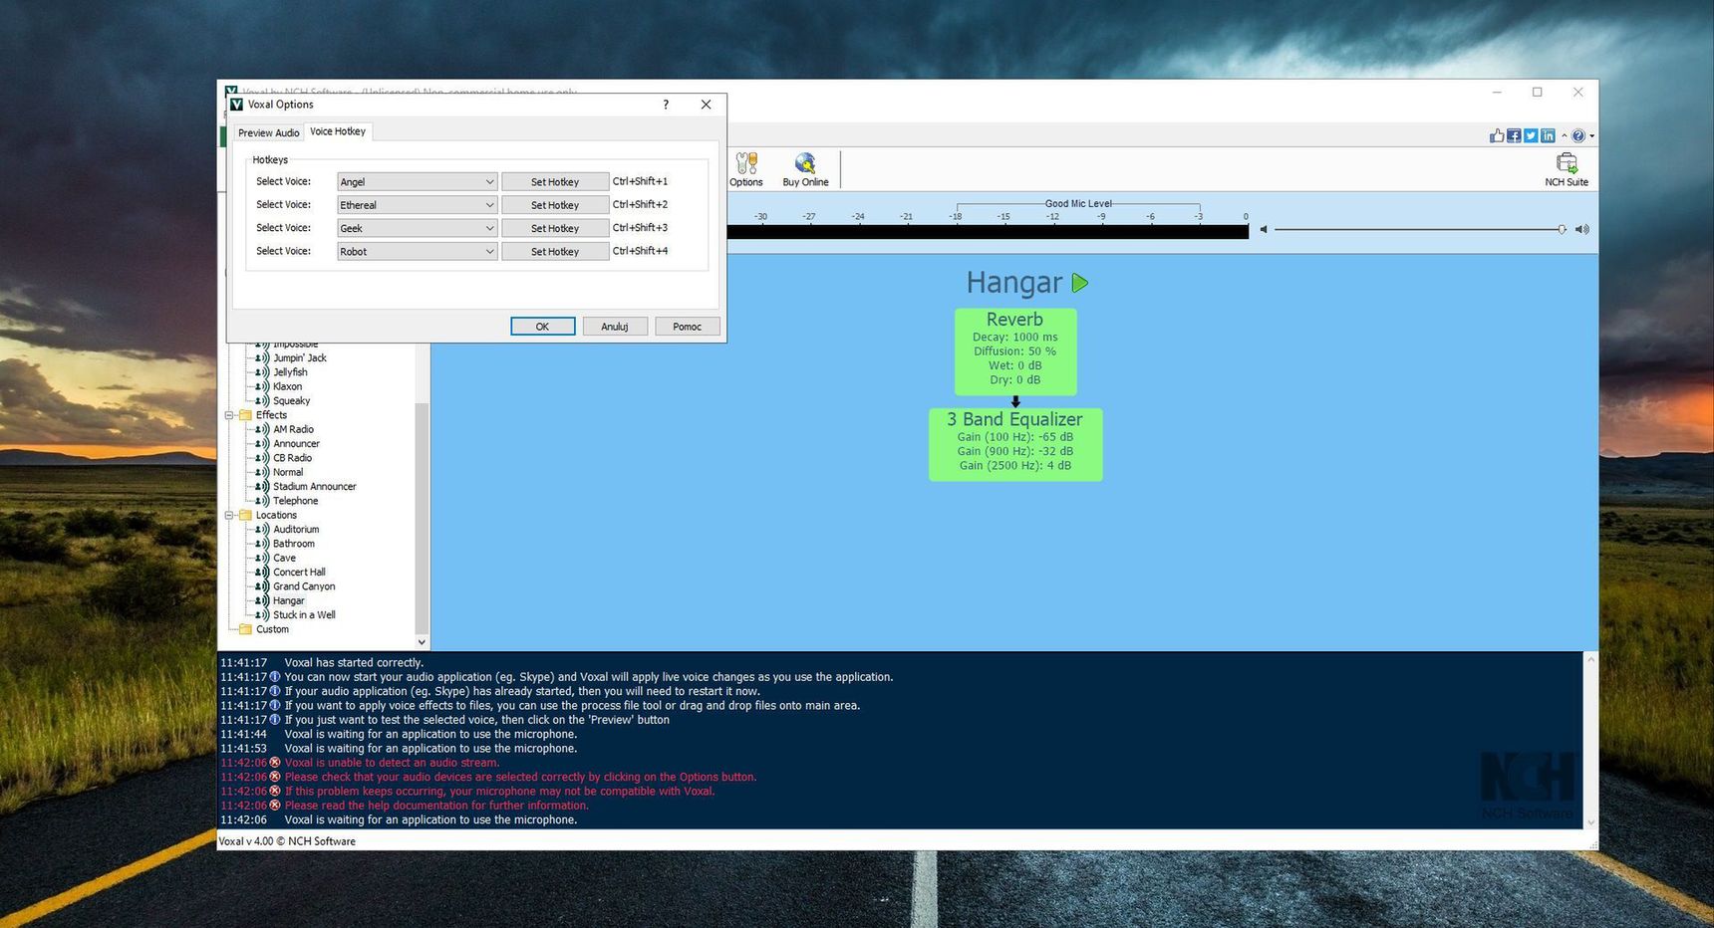Screen dimensions: 1714x928
Task: Click the low volume speaker icon
Action: (x=1264, y=229)
